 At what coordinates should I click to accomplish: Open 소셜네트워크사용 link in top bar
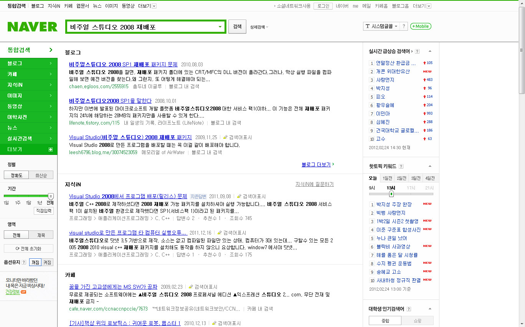(294, 6)
